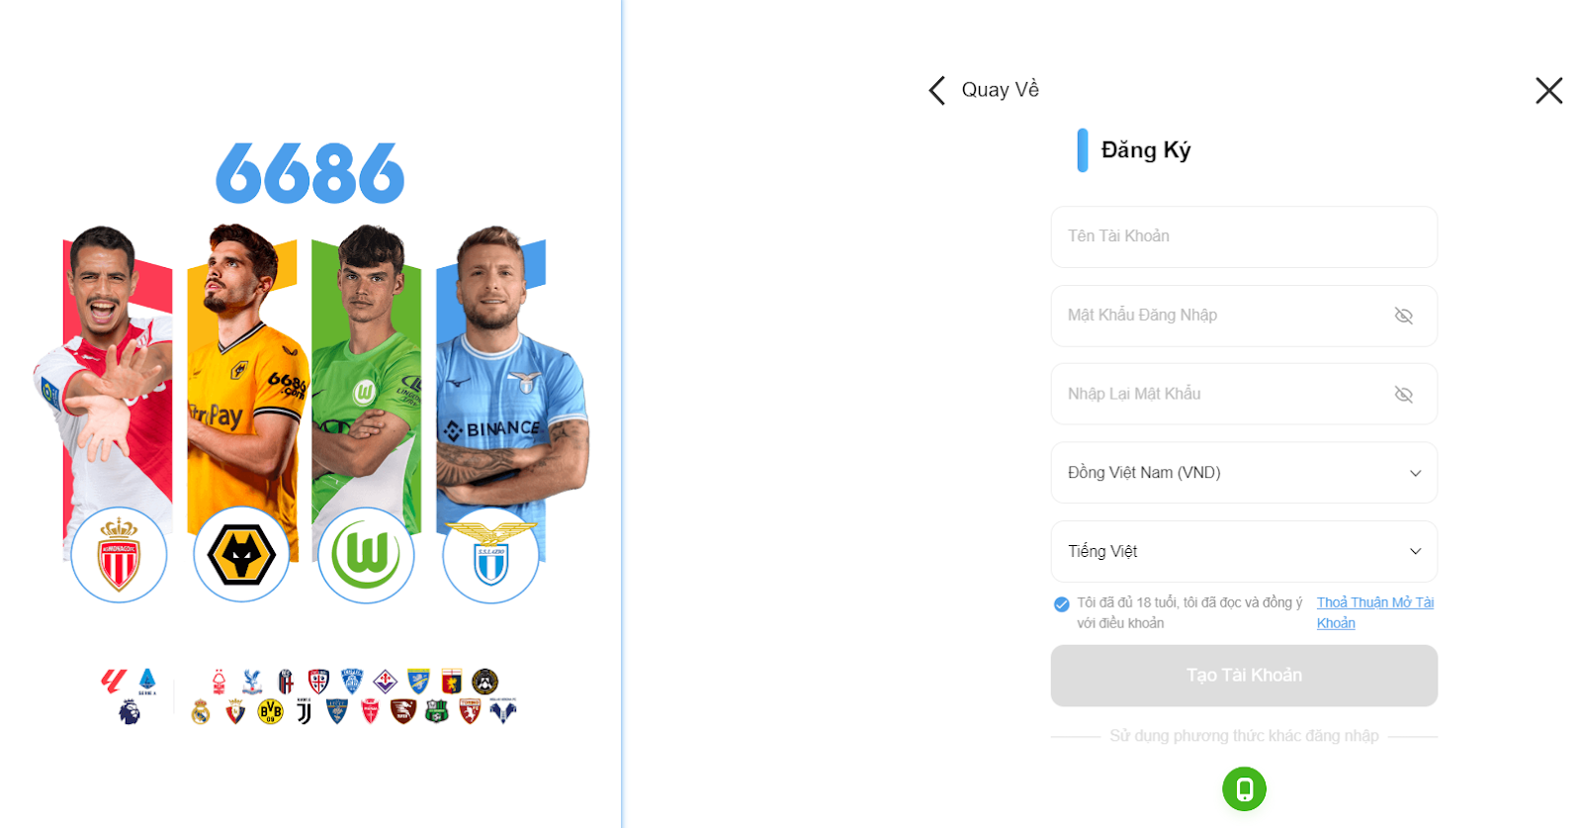Image resolution: width=1582 pixels, height=828 pixels.
Task: Click the green mobile phone login icon
Action: click(1244, 788)
